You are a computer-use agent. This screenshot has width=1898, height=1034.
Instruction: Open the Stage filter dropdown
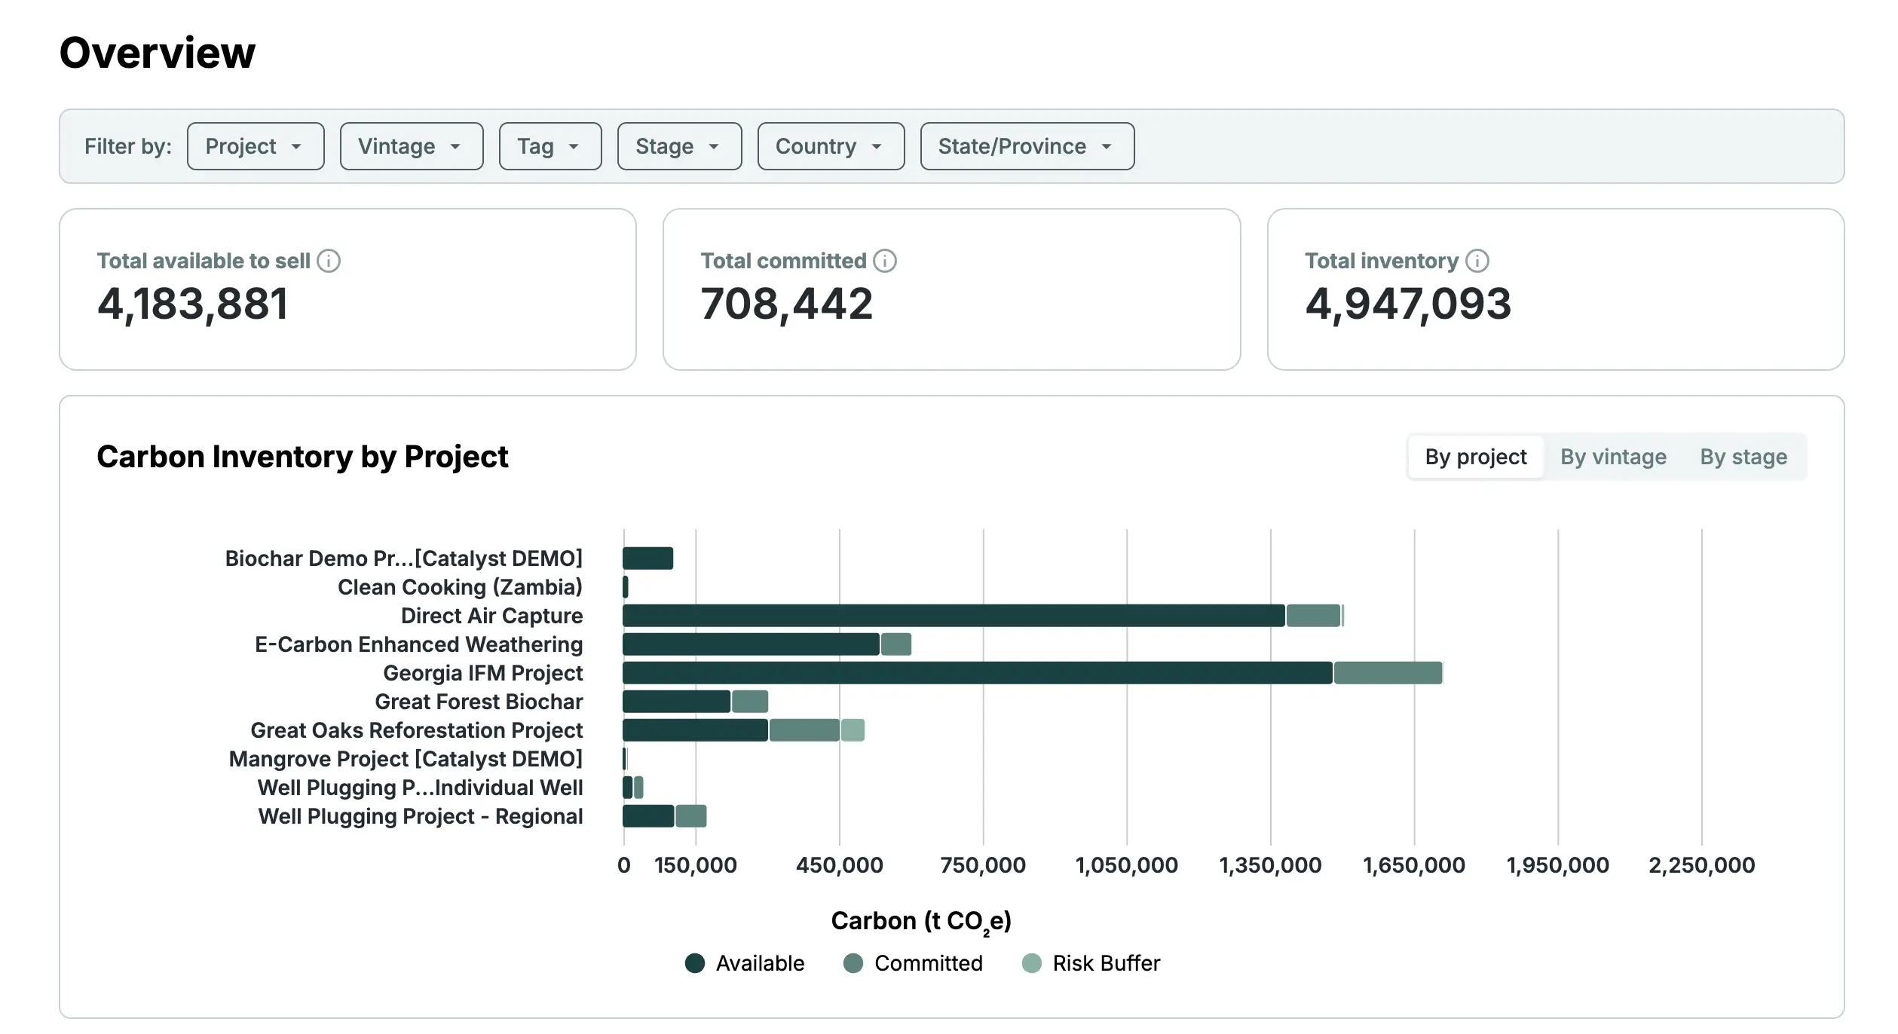tap(679, 146)
